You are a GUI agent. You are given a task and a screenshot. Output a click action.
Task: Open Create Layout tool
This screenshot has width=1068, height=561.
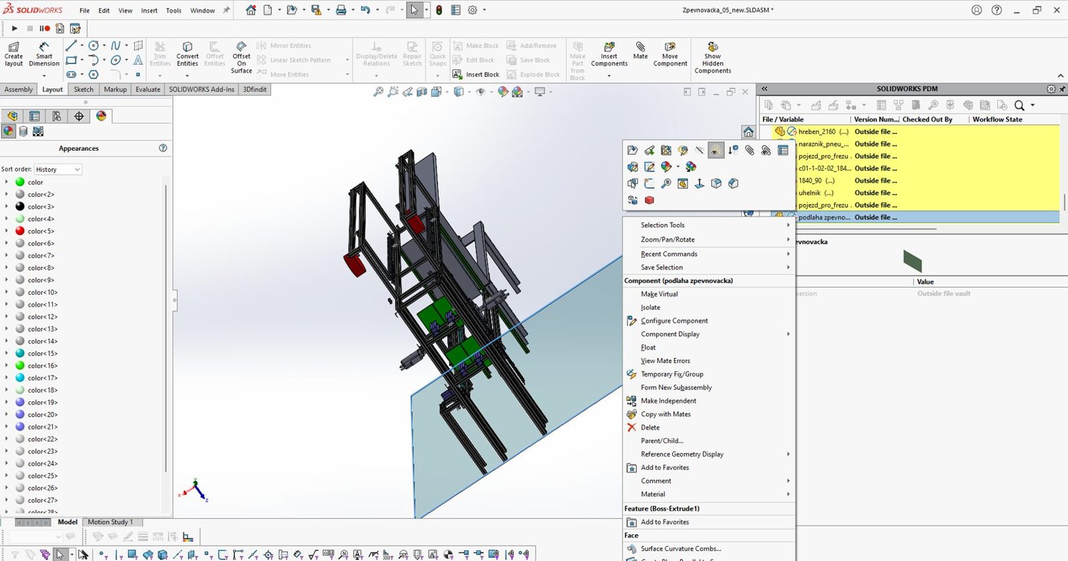click(x=13, y=53)
